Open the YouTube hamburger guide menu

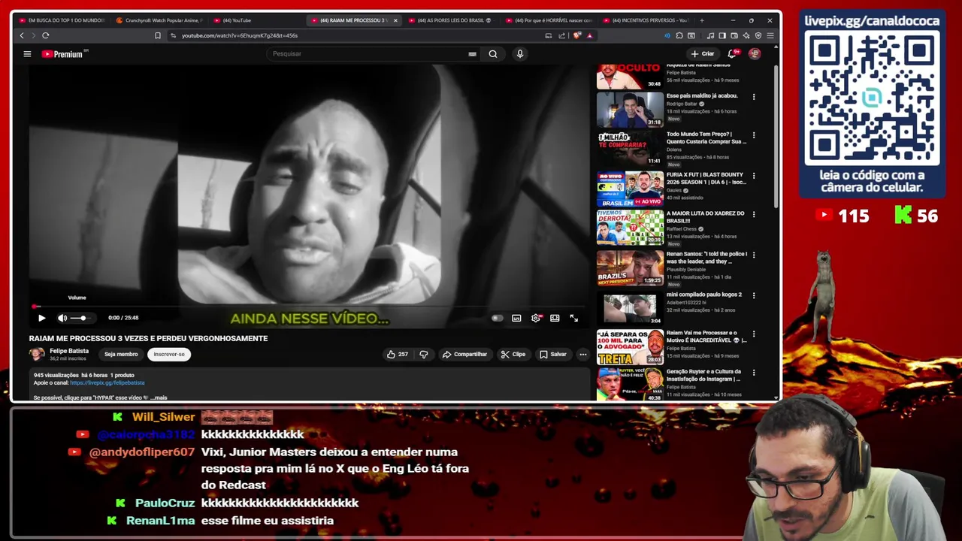27,54
